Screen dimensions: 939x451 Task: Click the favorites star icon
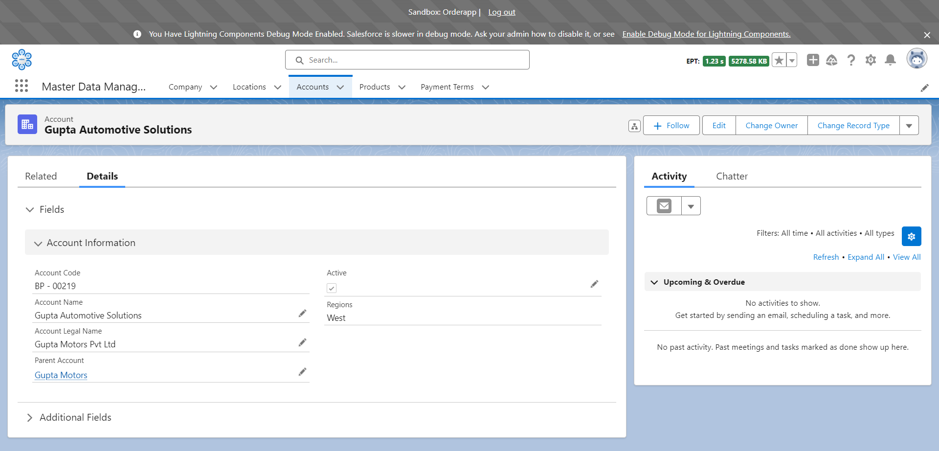pos(779,60)
